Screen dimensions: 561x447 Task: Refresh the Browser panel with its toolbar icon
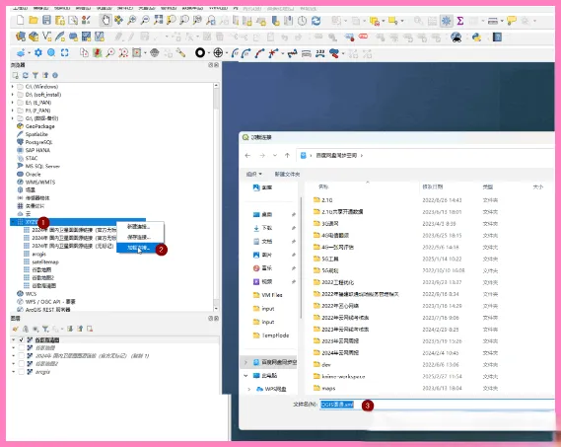pos(25,75)
